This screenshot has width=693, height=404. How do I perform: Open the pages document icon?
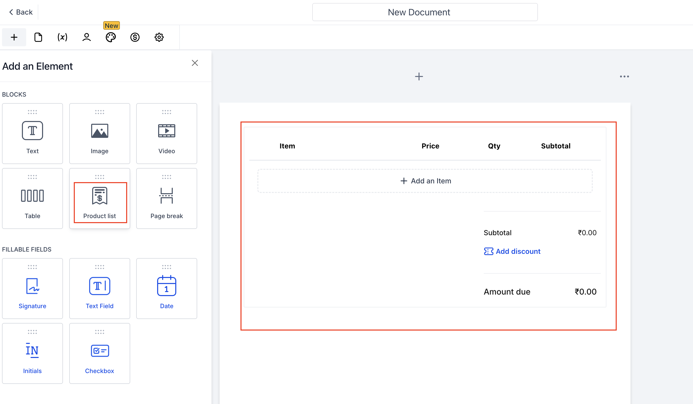point(38,37)
